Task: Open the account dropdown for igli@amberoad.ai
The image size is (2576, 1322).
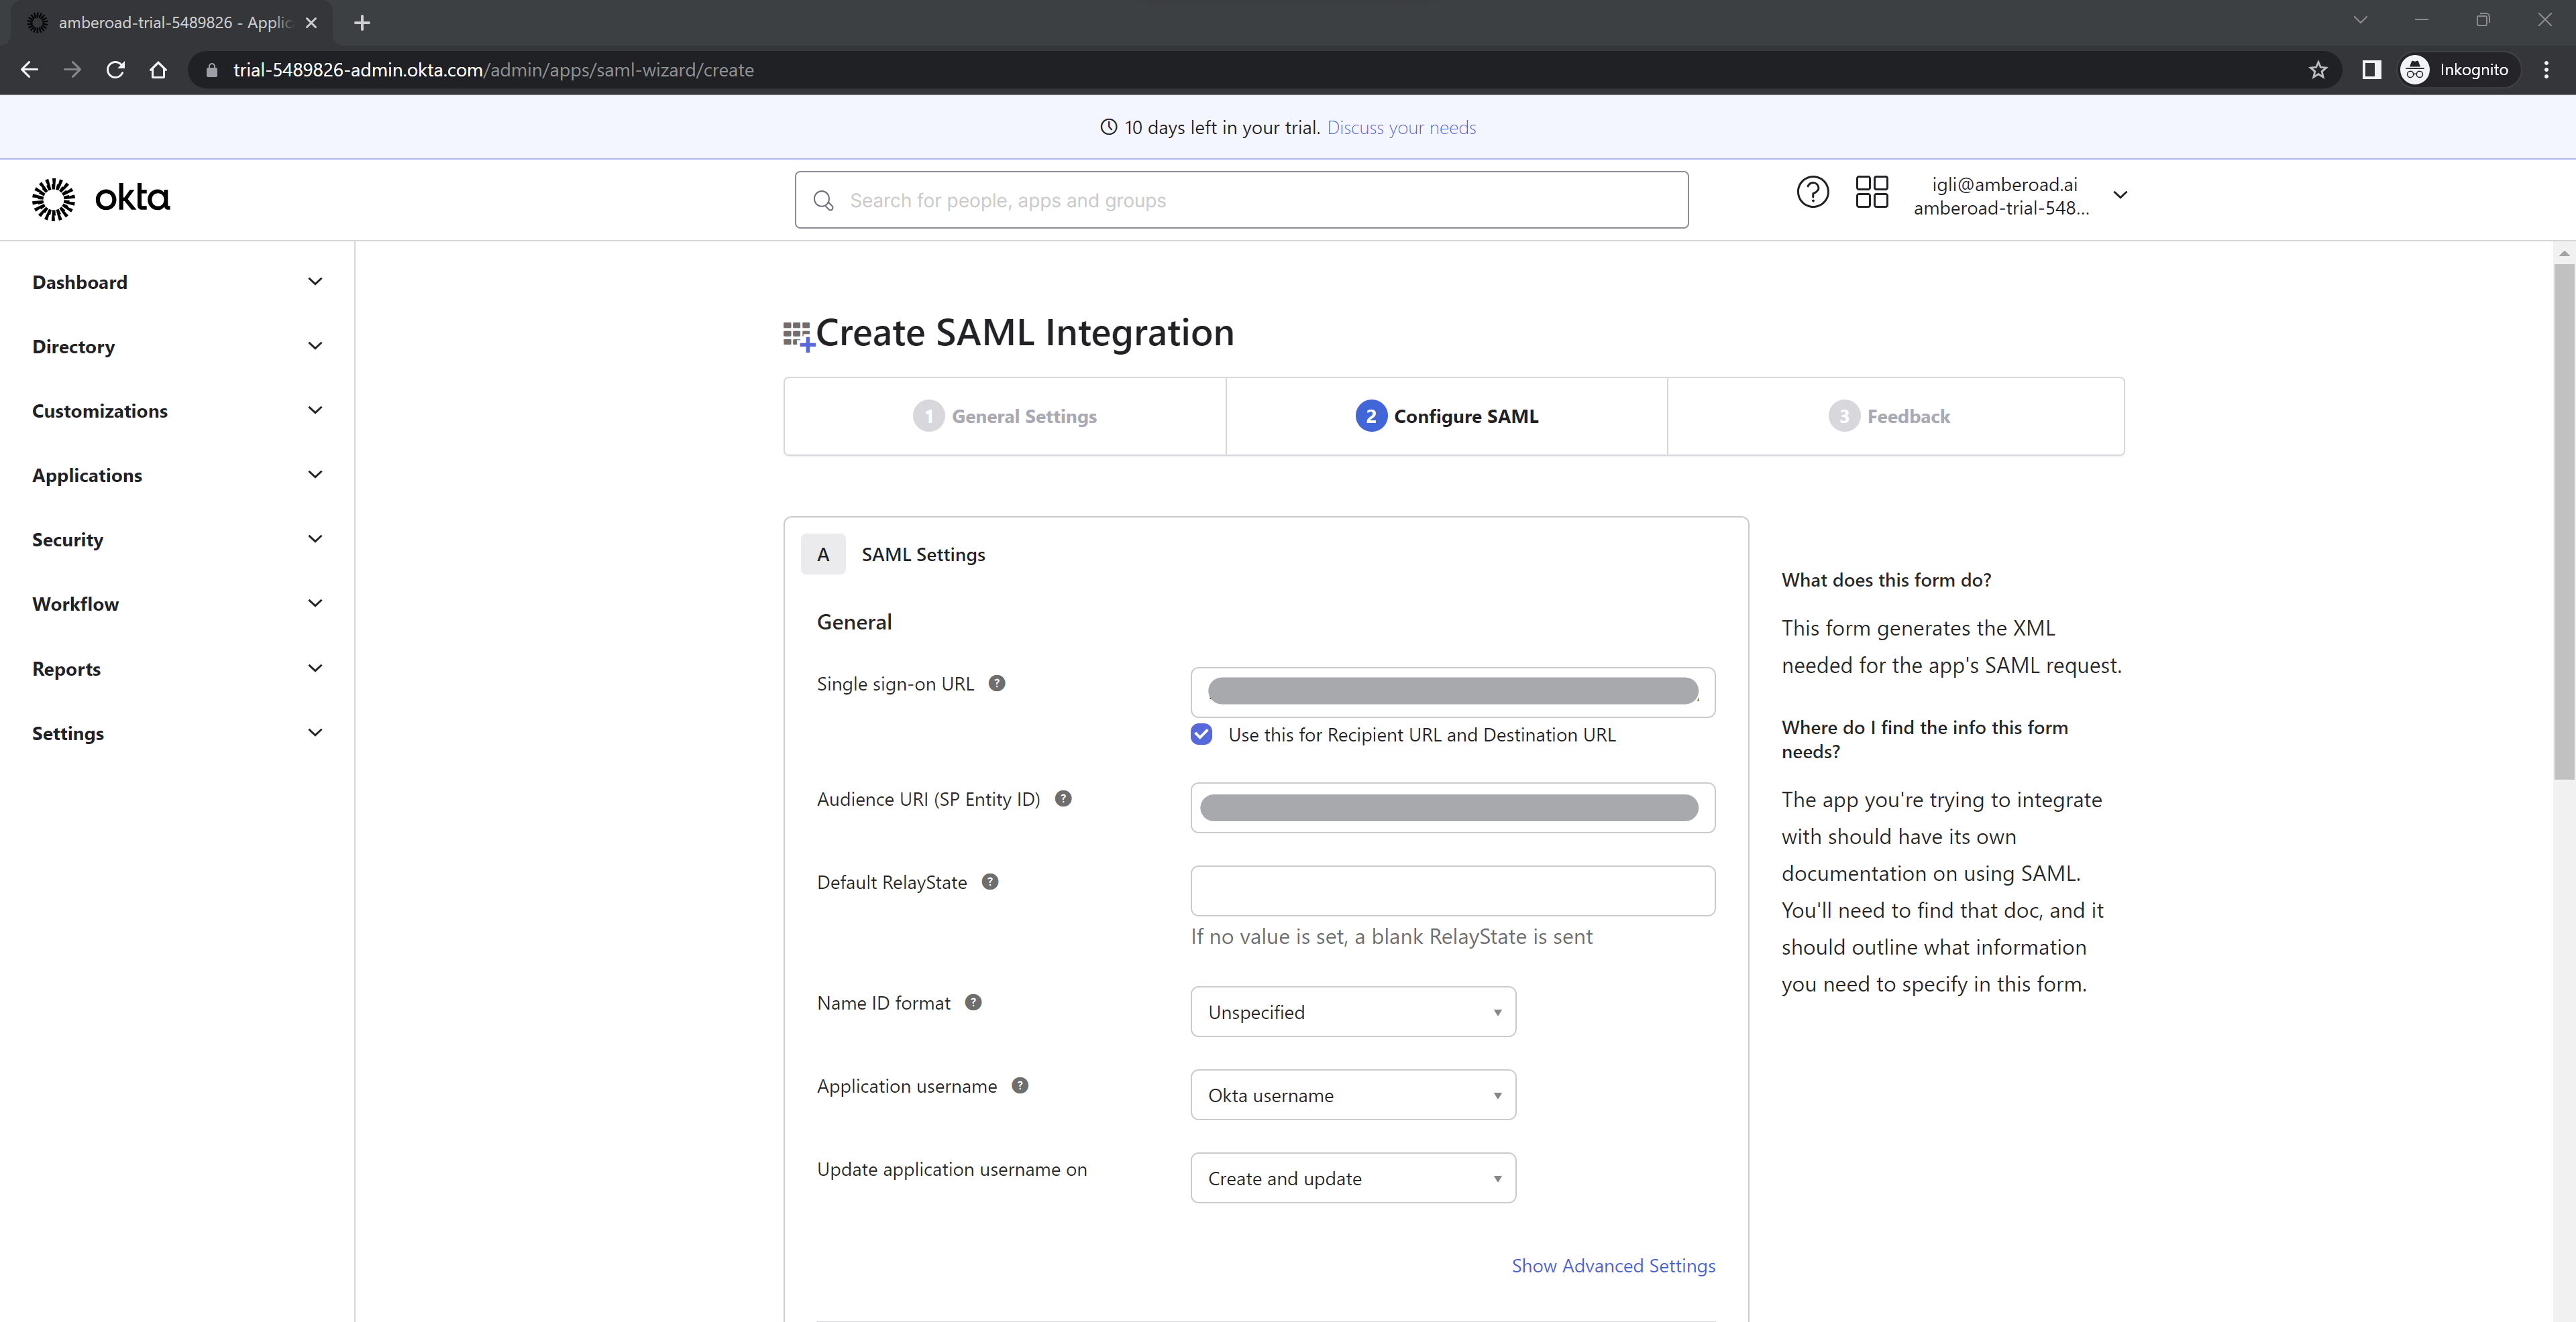Action: click(x=2021, y=196)
